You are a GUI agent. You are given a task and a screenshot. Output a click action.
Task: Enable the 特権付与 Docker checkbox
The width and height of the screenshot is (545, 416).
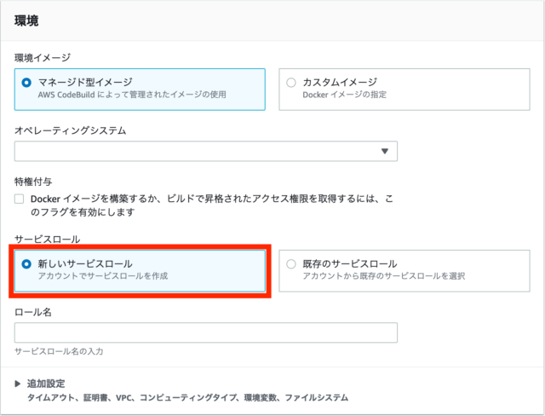click(19, 199)
